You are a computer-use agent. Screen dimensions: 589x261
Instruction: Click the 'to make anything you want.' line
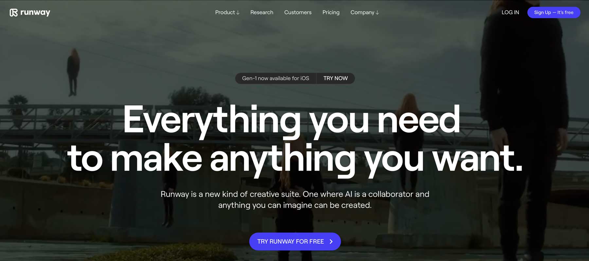[x=295, y=159]
